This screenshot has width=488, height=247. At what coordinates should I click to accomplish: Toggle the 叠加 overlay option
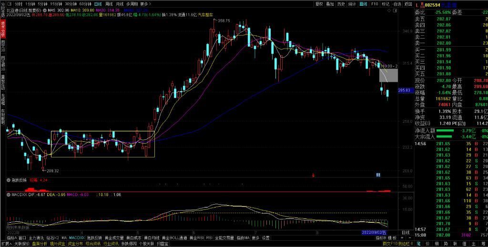coord(330,4)
